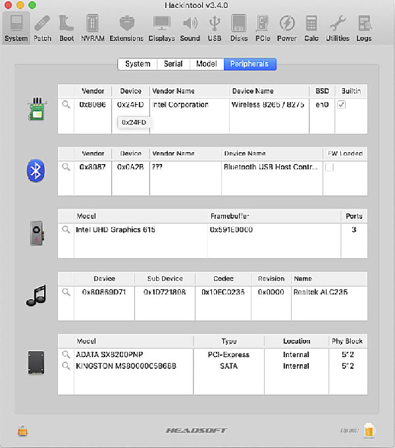Viewport: 395px width, 448px height.
Task: Click the Intel UHD Graphics 615 model text
Action: (x=115, y=229)
